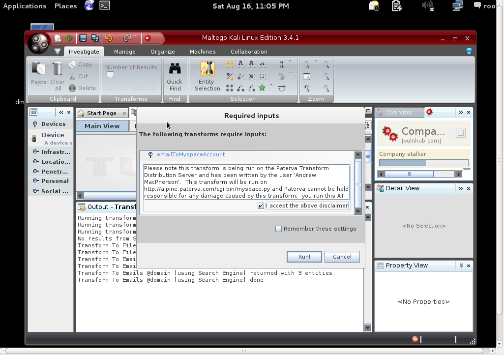
Task: Open the terminal launcher in top panel
Action: pos(105,5)
